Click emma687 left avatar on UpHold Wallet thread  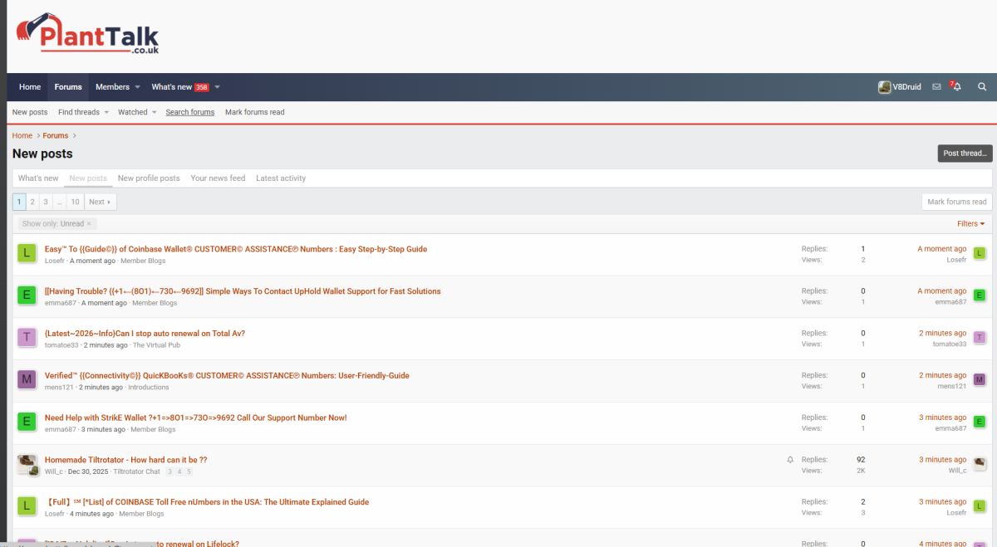coord(27,295)
